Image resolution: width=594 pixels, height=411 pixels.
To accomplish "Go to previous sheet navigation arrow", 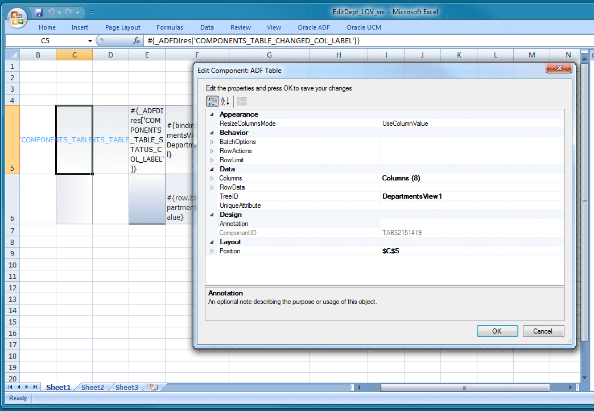I will click(x=19, y=387).
